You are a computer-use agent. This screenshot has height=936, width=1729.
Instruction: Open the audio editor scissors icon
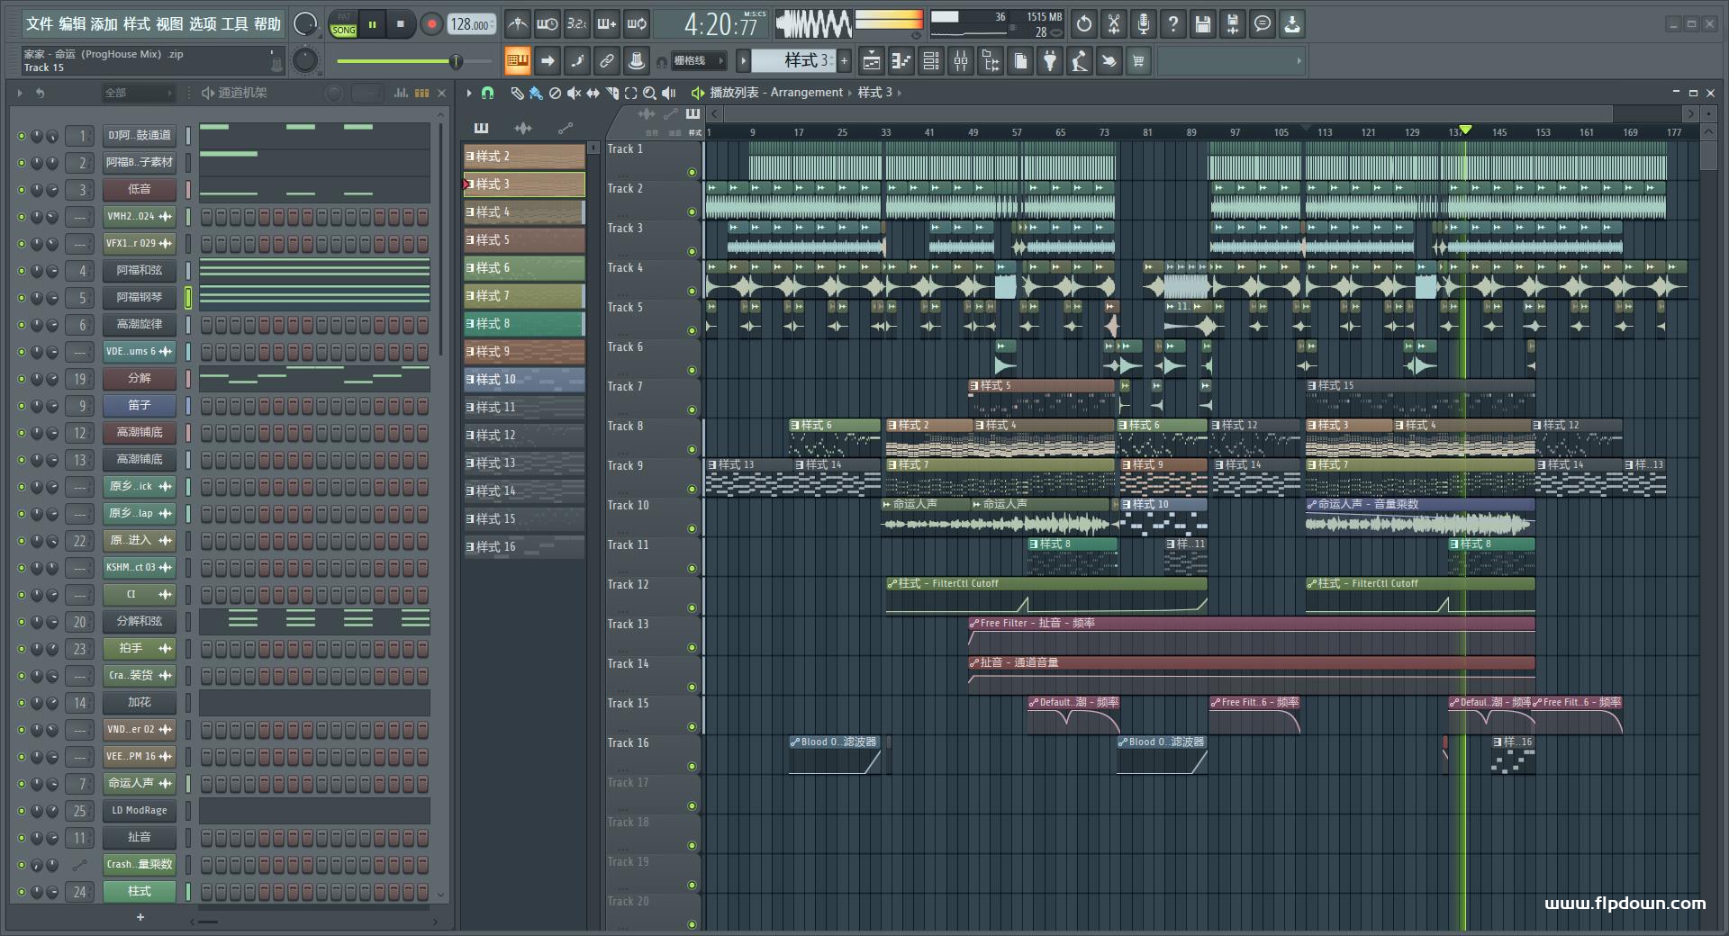tap(1114, 24)
